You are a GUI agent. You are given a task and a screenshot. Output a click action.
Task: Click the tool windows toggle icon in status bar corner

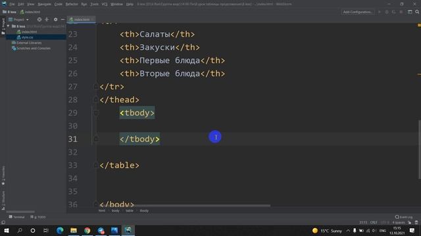click(3, 222)
